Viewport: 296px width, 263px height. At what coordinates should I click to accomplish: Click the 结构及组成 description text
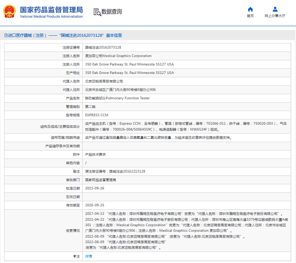pos(186,127)
